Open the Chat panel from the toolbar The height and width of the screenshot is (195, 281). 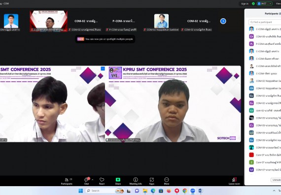(x=87, y=181)
